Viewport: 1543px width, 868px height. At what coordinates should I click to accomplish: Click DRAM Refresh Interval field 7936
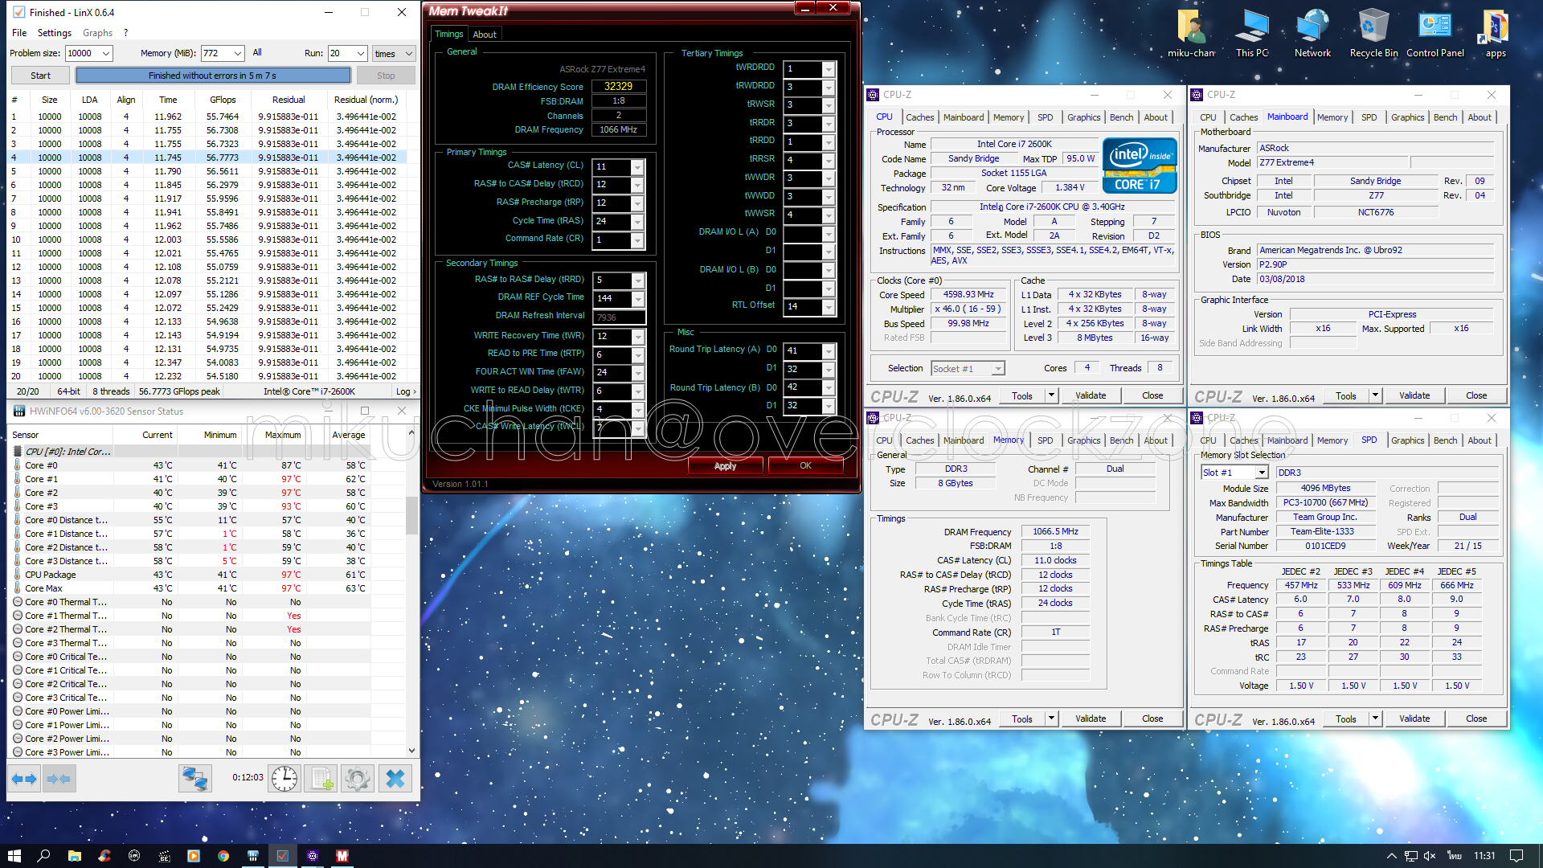619,317
